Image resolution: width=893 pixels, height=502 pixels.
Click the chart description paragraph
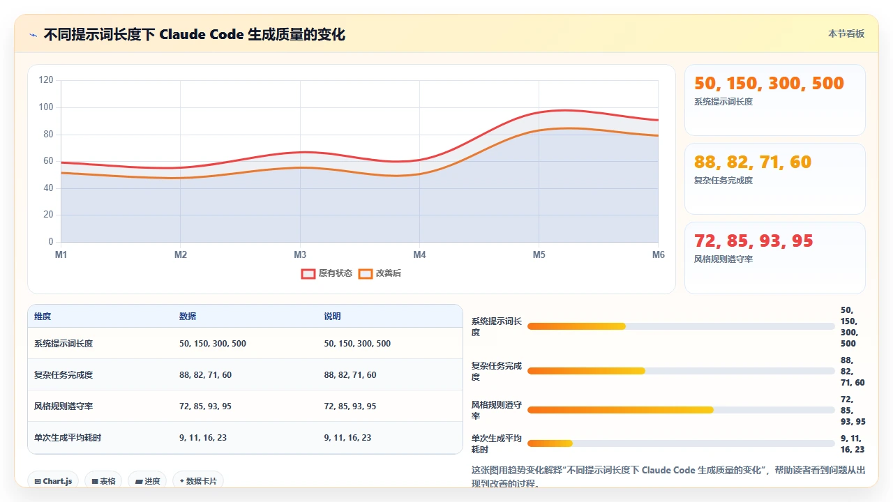coord(669,477)
